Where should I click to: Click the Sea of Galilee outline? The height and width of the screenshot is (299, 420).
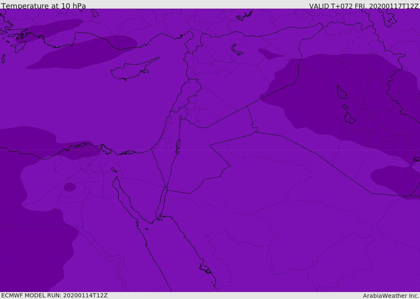click(180, 118)
